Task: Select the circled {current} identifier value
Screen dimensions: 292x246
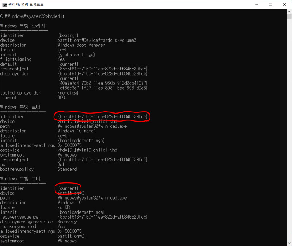Action: tap(68, 188)
